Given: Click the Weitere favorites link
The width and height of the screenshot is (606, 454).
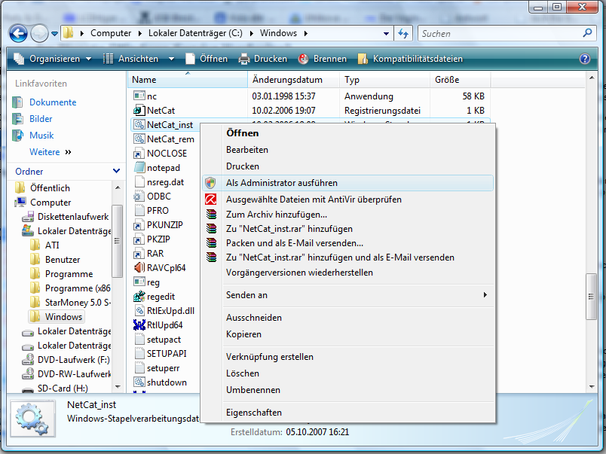Looking at the screenshot, I should pos(44,152).
